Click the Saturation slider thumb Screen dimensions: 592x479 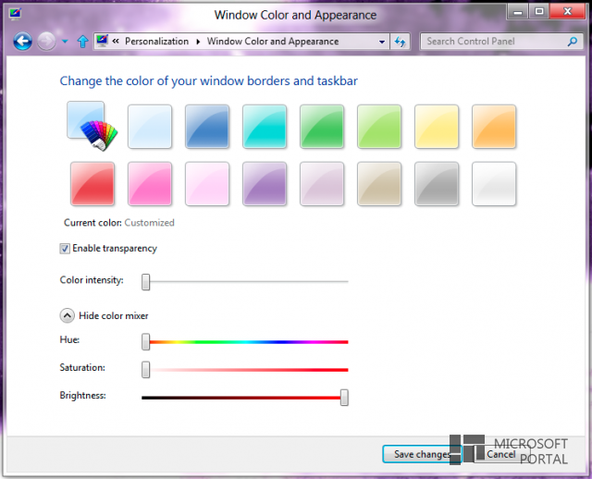(x=146, y=370)
